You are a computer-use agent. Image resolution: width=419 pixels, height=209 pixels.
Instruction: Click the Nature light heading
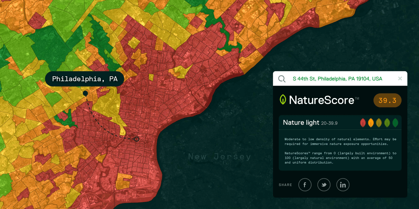(301, 122)
